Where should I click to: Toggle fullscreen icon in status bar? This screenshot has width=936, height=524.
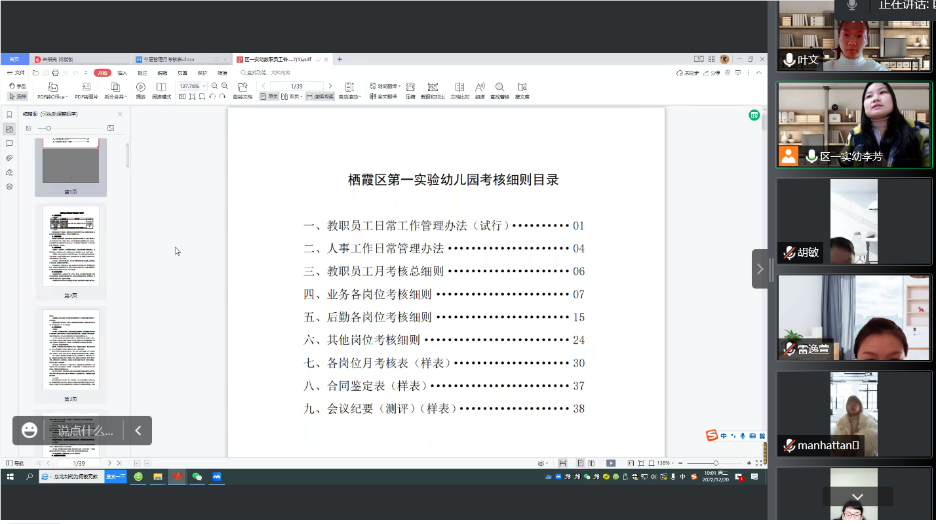pos(759,463)
